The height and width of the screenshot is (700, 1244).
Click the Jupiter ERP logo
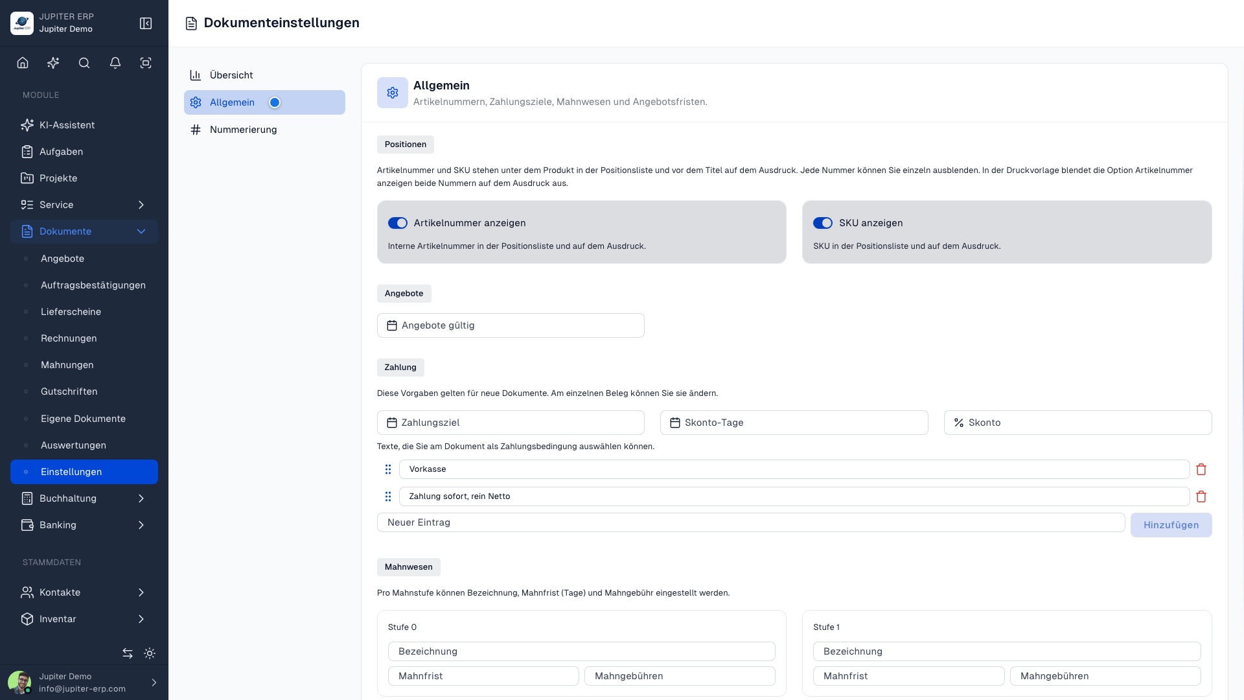(x=22, y=23)
